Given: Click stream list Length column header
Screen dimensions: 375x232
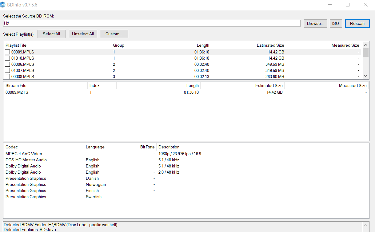Looking at the screenshot, I should 158,85.
